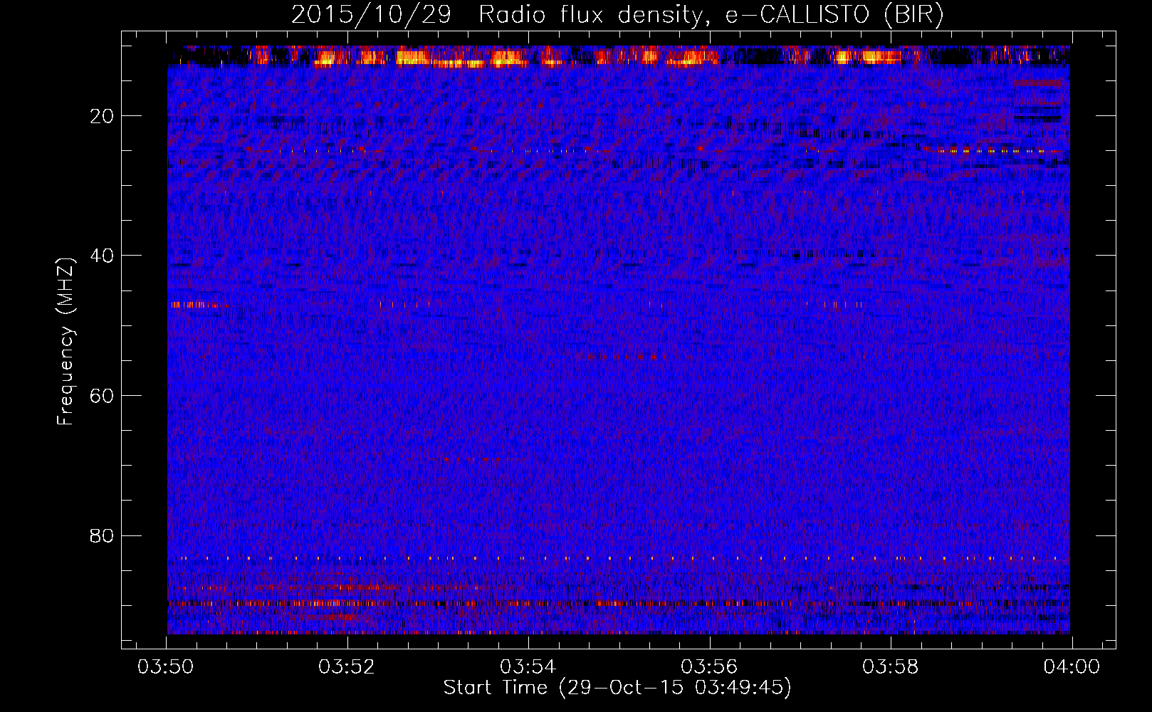Click the 60 MHz frequency tick label
Screen dimensions: 1152x712
point(103,396)
